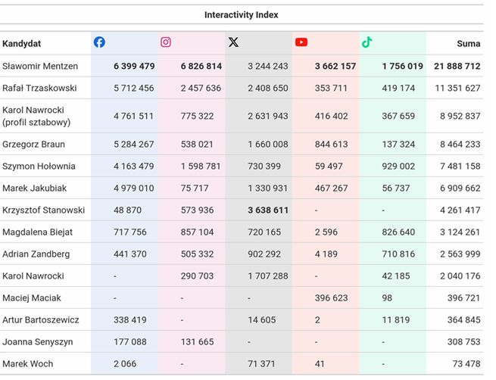Click Mentzen's total sum 21 888 712
This screenshot has height=380, width=496.
coord(457,67)
